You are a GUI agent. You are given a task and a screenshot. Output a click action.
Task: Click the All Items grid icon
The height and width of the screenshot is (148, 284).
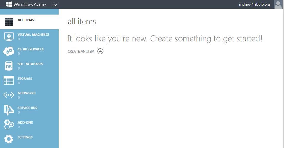point(9,22)
